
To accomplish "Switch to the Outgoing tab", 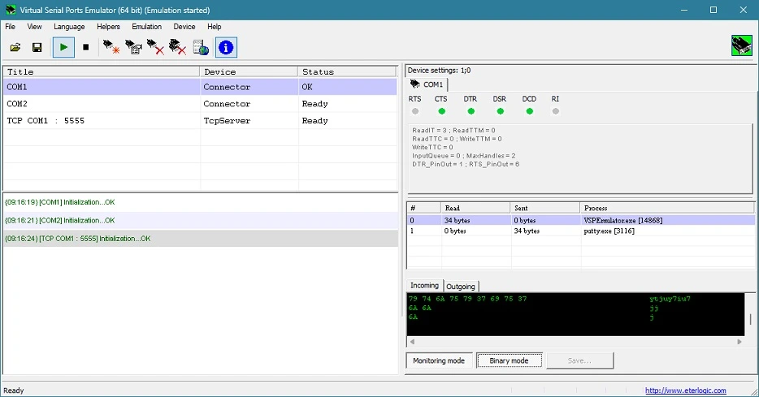I will pyautogui.click(x=461, y=287).
